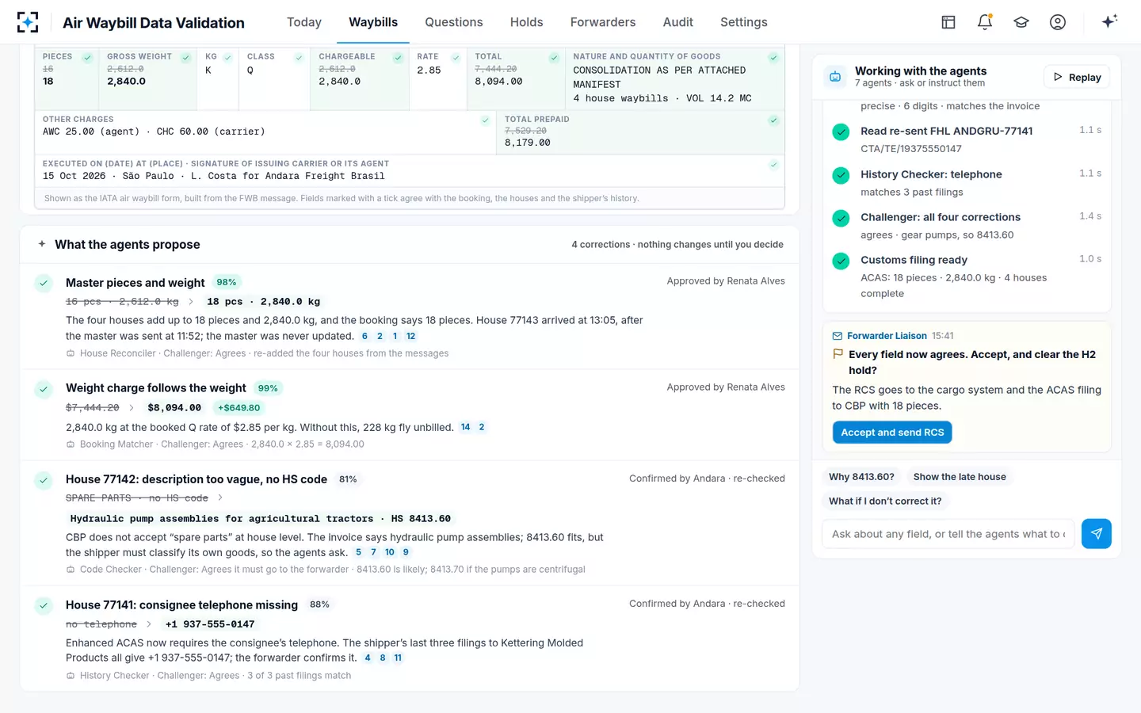The width and height of the screenshot is (1141, 713).
Task: Click green check on Read re-sent FHL step
Action: pyautogui.click(x=841, y=132)
